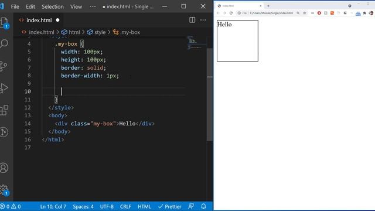Open Chrome profile avatar
The height and width of the screenshot is (211, 375).
click(x=371, y=13)
